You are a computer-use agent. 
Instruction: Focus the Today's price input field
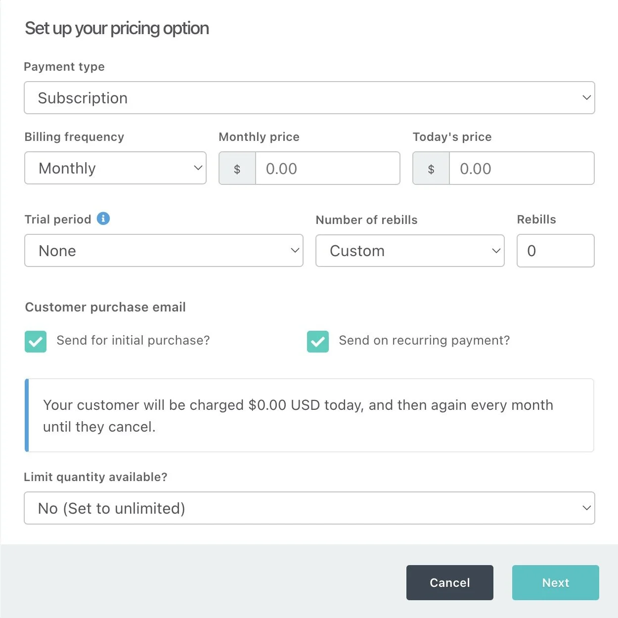[x=521, y=169]
